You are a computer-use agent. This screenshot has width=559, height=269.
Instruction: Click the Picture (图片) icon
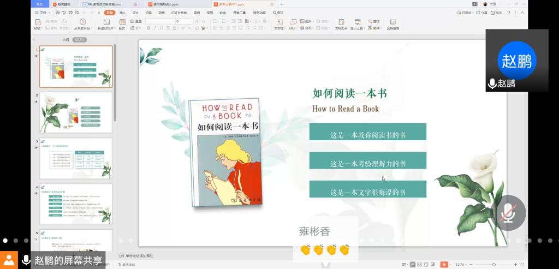point(302,21)
